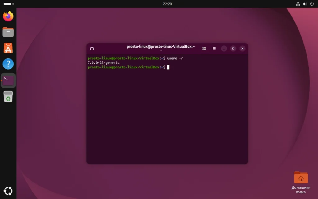Open the Activities workspace indicator
Viewport: 318px width, 199px height.
[9, 4]
